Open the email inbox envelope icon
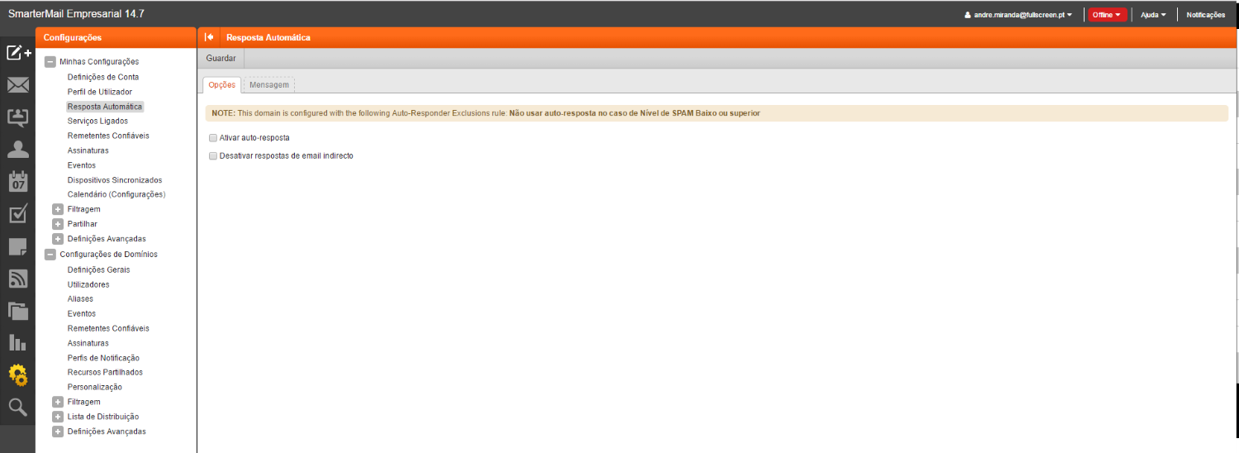The height and width of the screenshot is (453, 1239). pos(17,85)
